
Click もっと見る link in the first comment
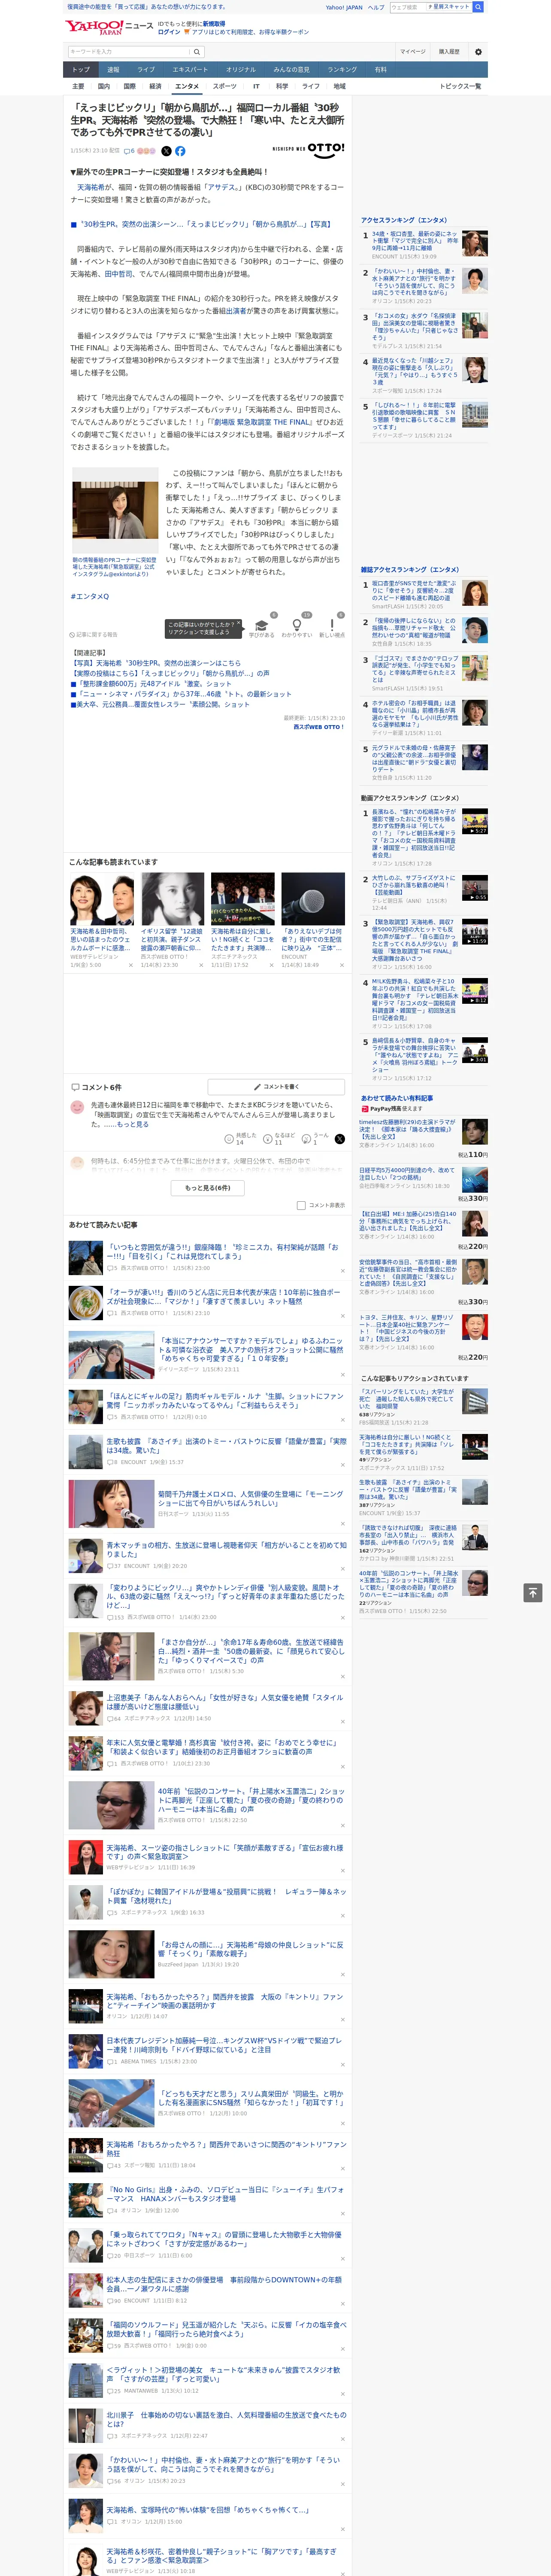[x=132, y=1124]
